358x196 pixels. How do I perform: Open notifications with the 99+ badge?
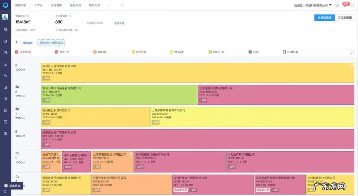coord(345,5)
